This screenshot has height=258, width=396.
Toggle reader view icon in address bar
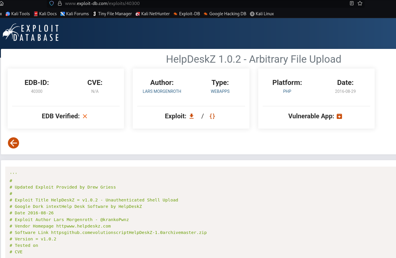coord(352,4)
